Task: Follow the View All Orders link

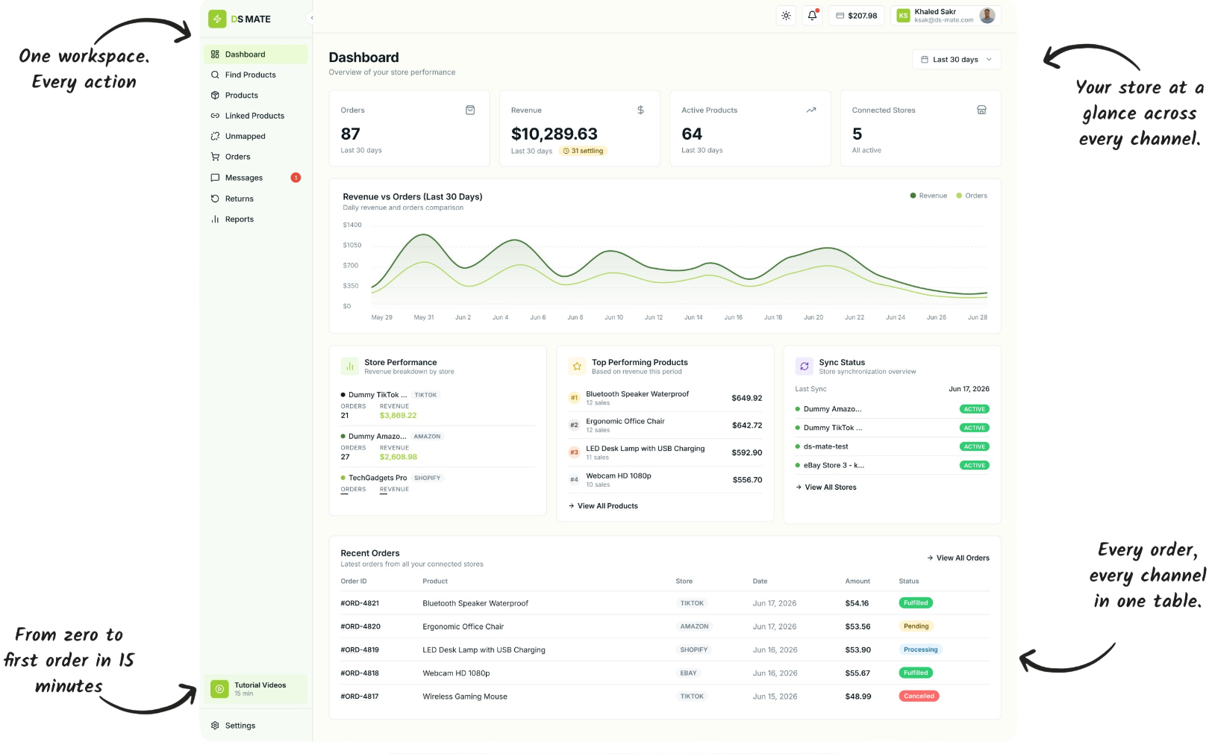Action: [x=958, y=558]
